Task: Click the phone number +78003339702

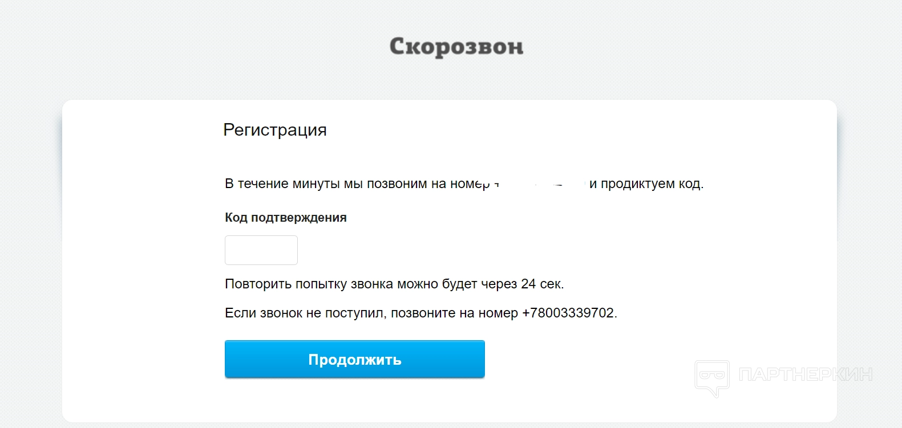Action: point(569,313)
